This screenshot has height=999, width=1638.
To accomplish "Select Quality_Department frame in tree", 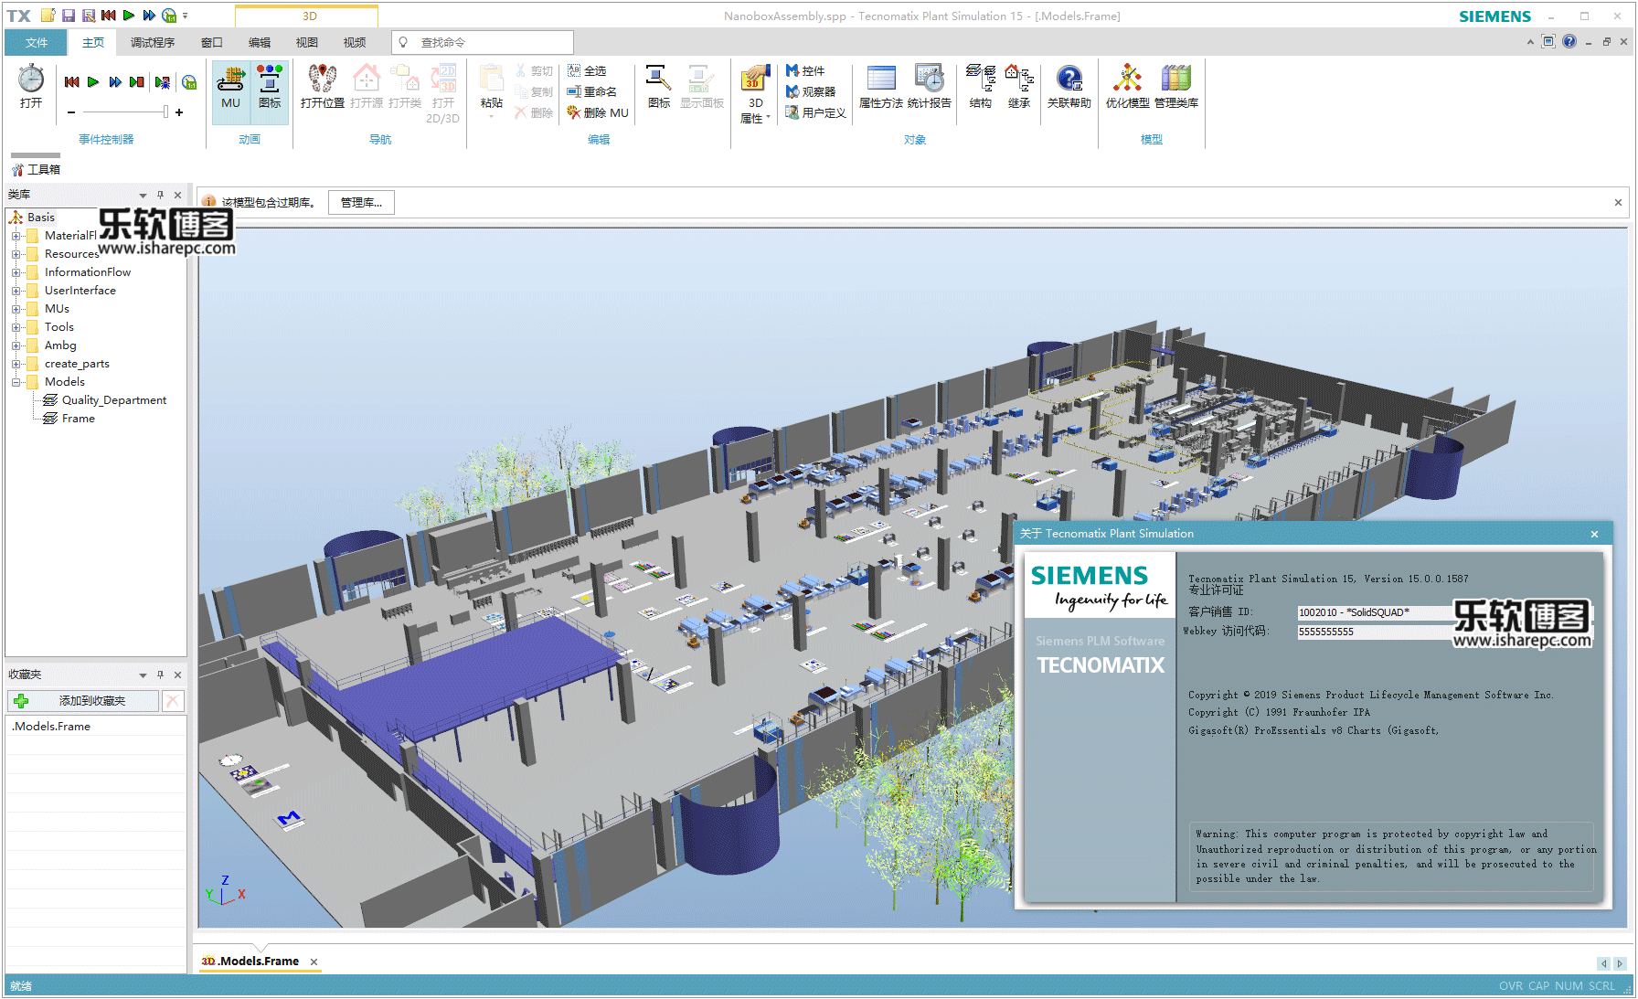I will pos(113,400).
